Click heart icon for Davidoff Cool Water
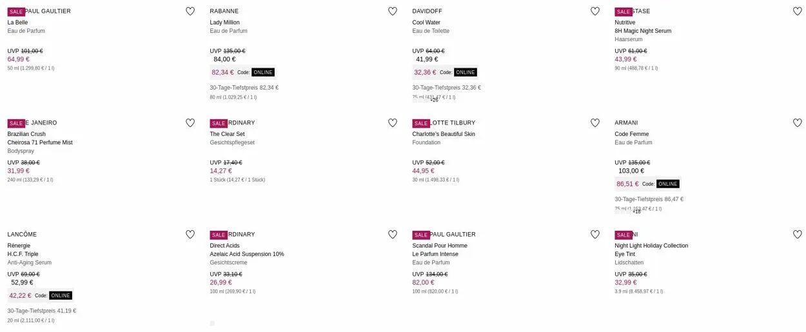The height and width of the screenshot is (332, 806). click(x=595, y=11)
